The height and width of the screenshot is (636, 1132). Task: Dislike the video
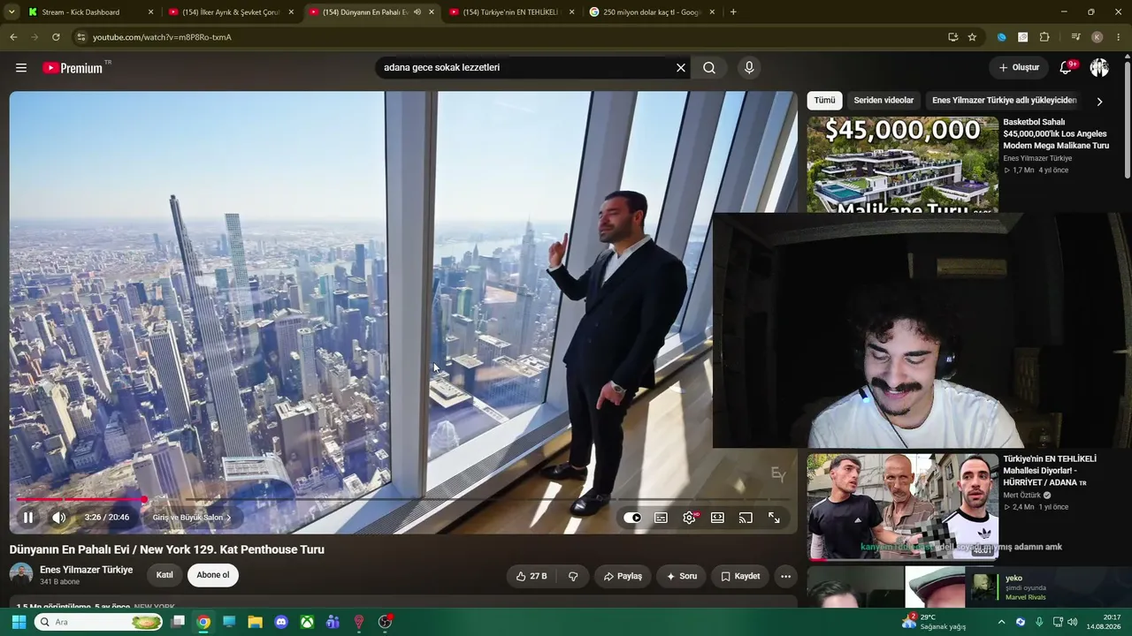573,576
